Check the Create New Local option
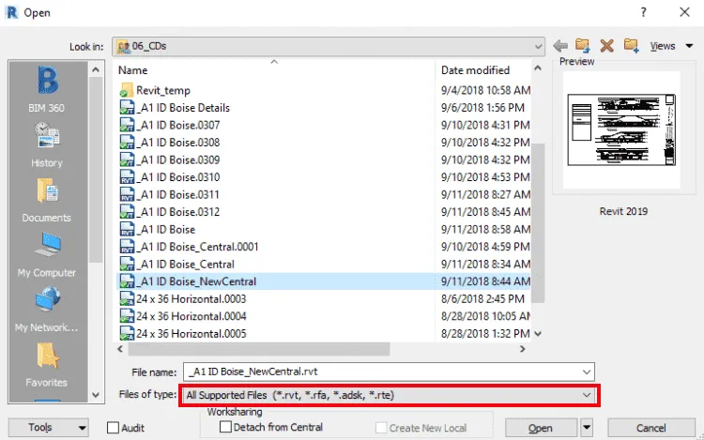The width and height of the screenshot is (704, 440). coord(381,428)
